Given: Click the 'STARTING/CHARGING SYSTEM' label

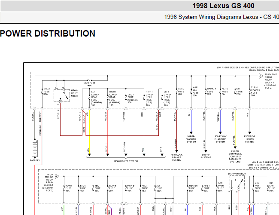Looking at the screenshot, I should tap(221, 139).
